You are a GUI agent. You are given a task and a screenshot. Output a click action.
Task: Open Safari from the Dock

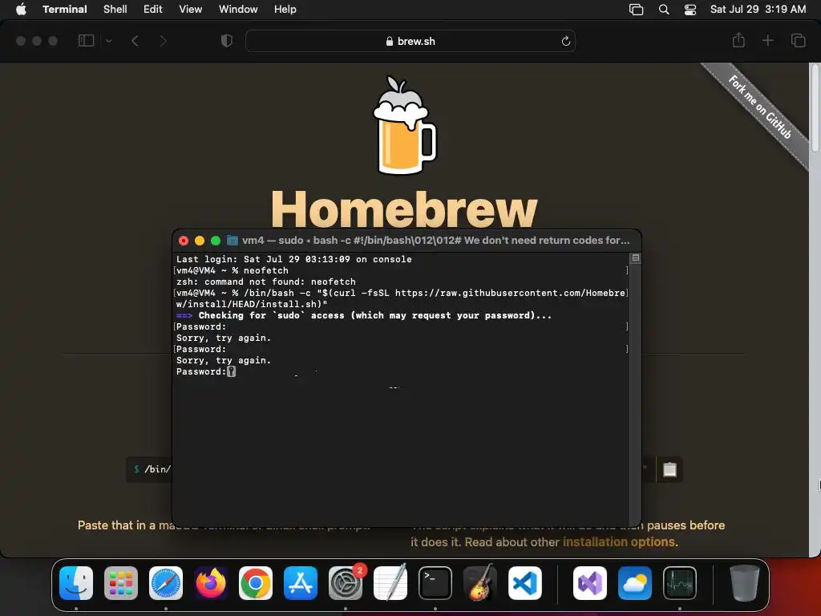[x=166, y=583]
